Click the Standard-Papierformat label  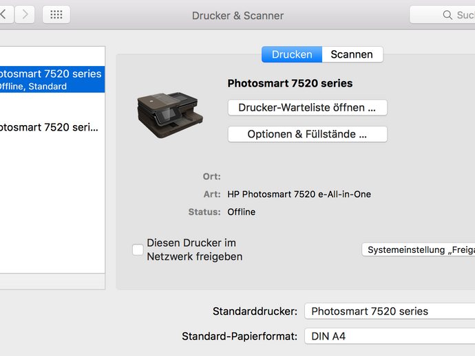point(240,336)
